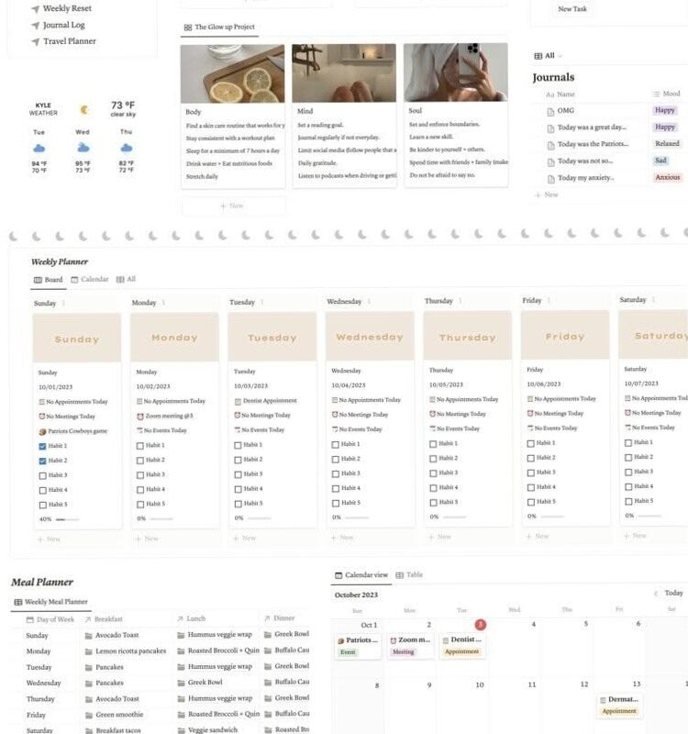
Task: Open Wednesday column options menu
Action: (x=370, y=302)
